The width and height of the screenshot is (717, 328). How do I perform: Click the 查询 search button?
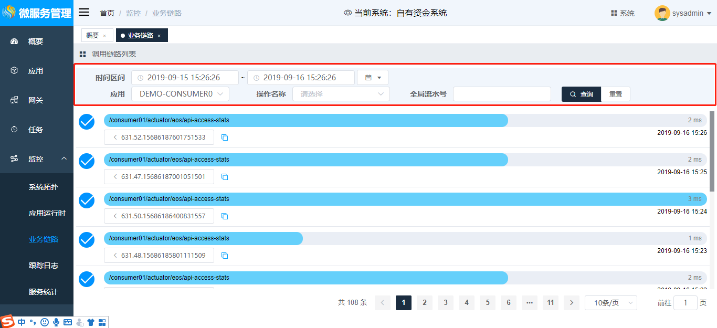(x=581, y=94)
